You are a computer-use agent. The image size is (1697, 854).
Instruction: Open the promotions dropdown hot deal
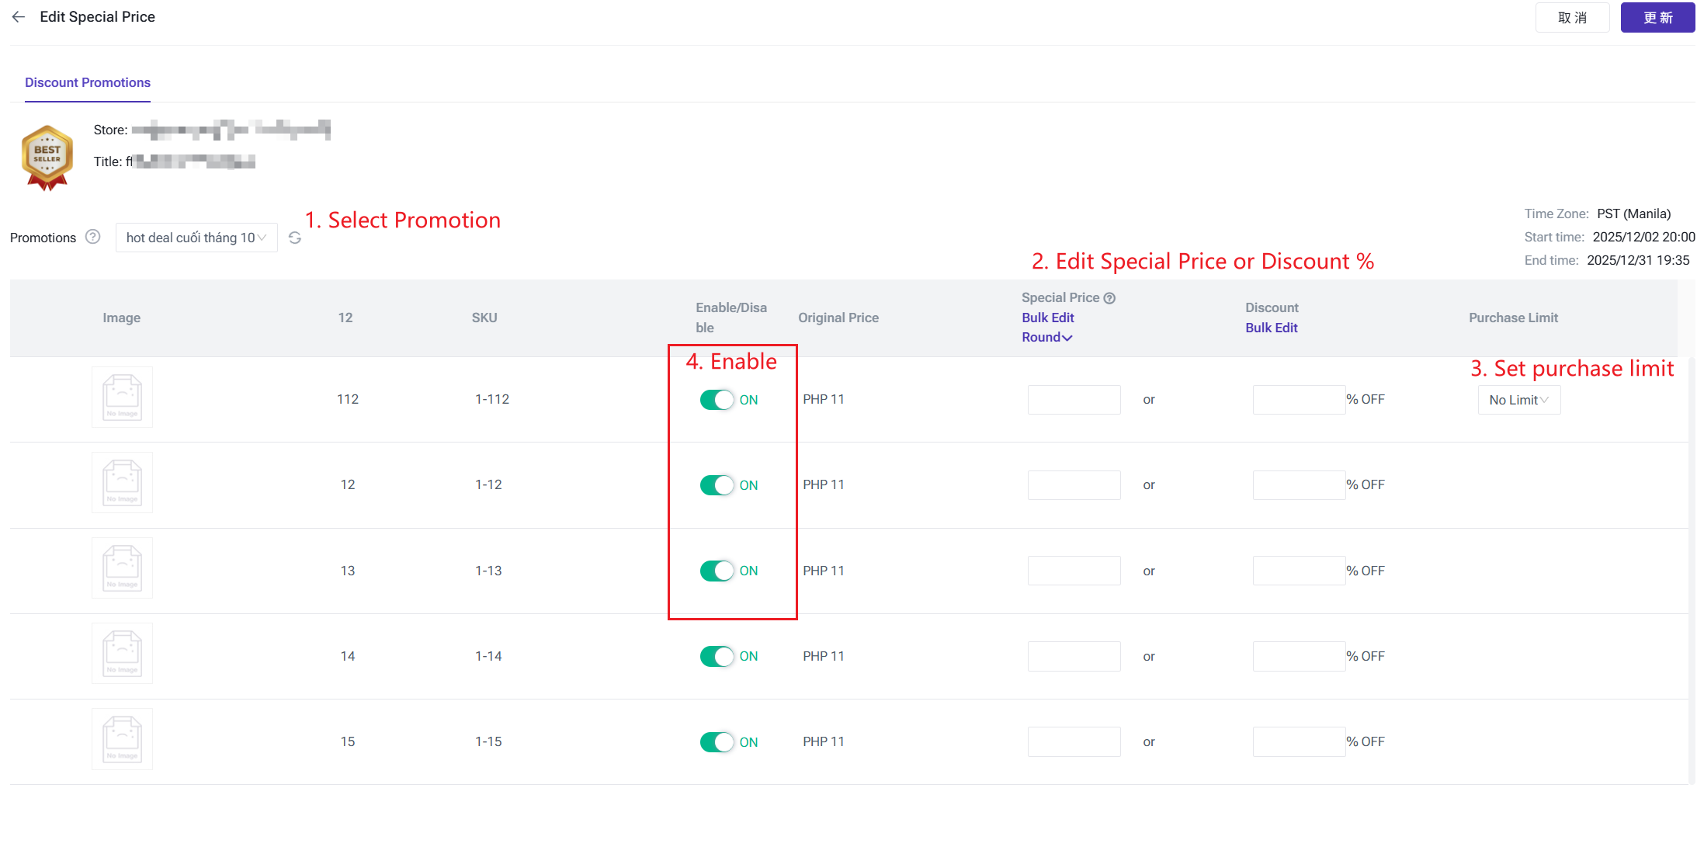pos(196,238)
